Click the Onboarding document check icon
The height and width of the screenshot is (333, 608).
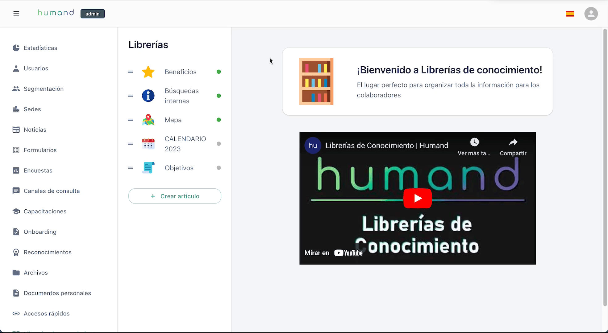coord(16,232)
